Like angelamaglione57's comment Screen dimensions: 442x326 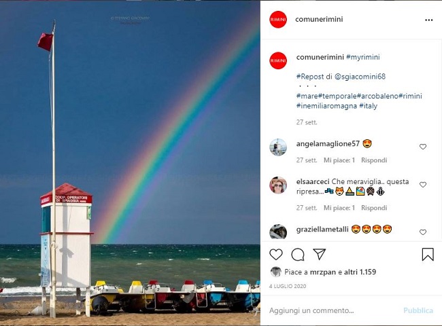(422, 147)
